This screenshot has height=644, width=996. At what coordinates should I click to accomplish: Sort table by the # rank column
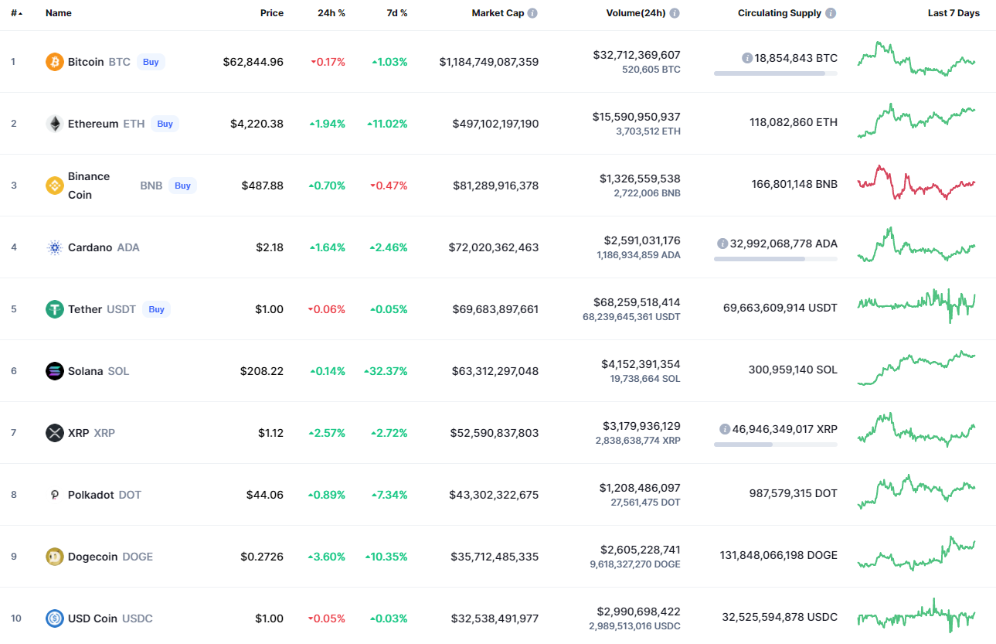click(x=16, y=13)
